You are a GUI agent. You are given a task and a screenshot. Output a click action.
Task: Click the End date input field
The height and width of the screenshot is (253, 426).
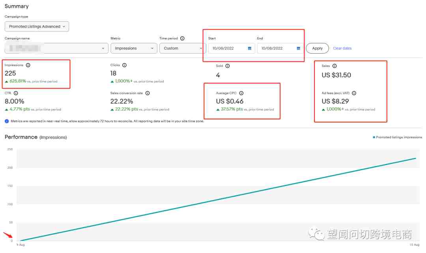[x=280, y=48]
